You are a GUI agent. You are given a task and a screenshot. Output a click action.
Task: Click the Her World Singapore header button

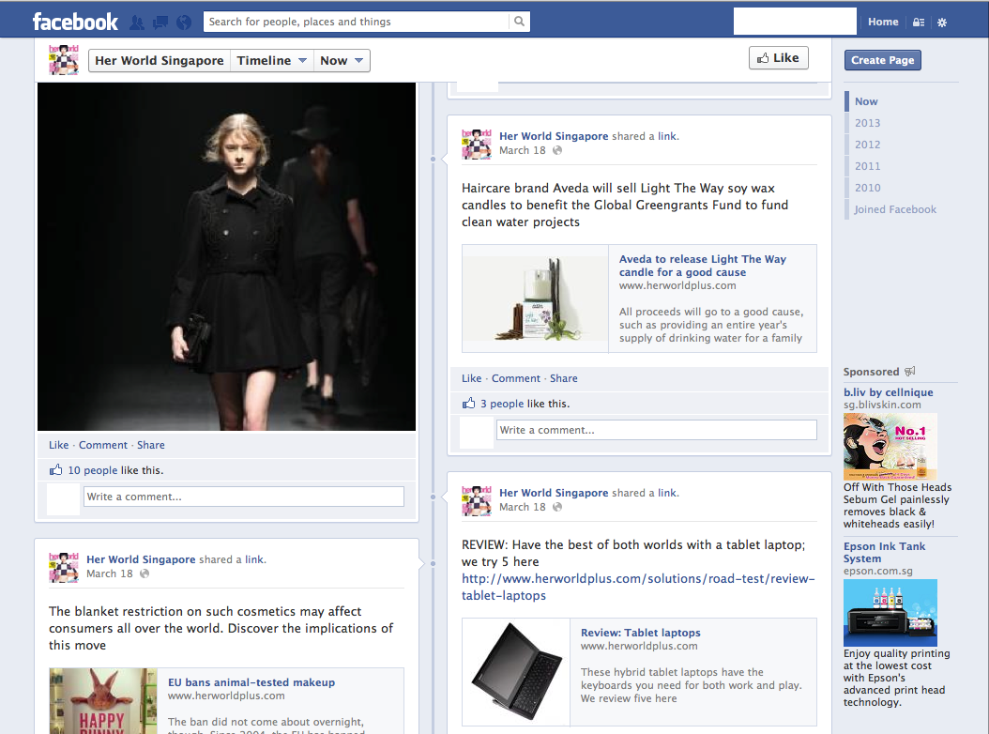pyautogui.click(x=160, y=61)
